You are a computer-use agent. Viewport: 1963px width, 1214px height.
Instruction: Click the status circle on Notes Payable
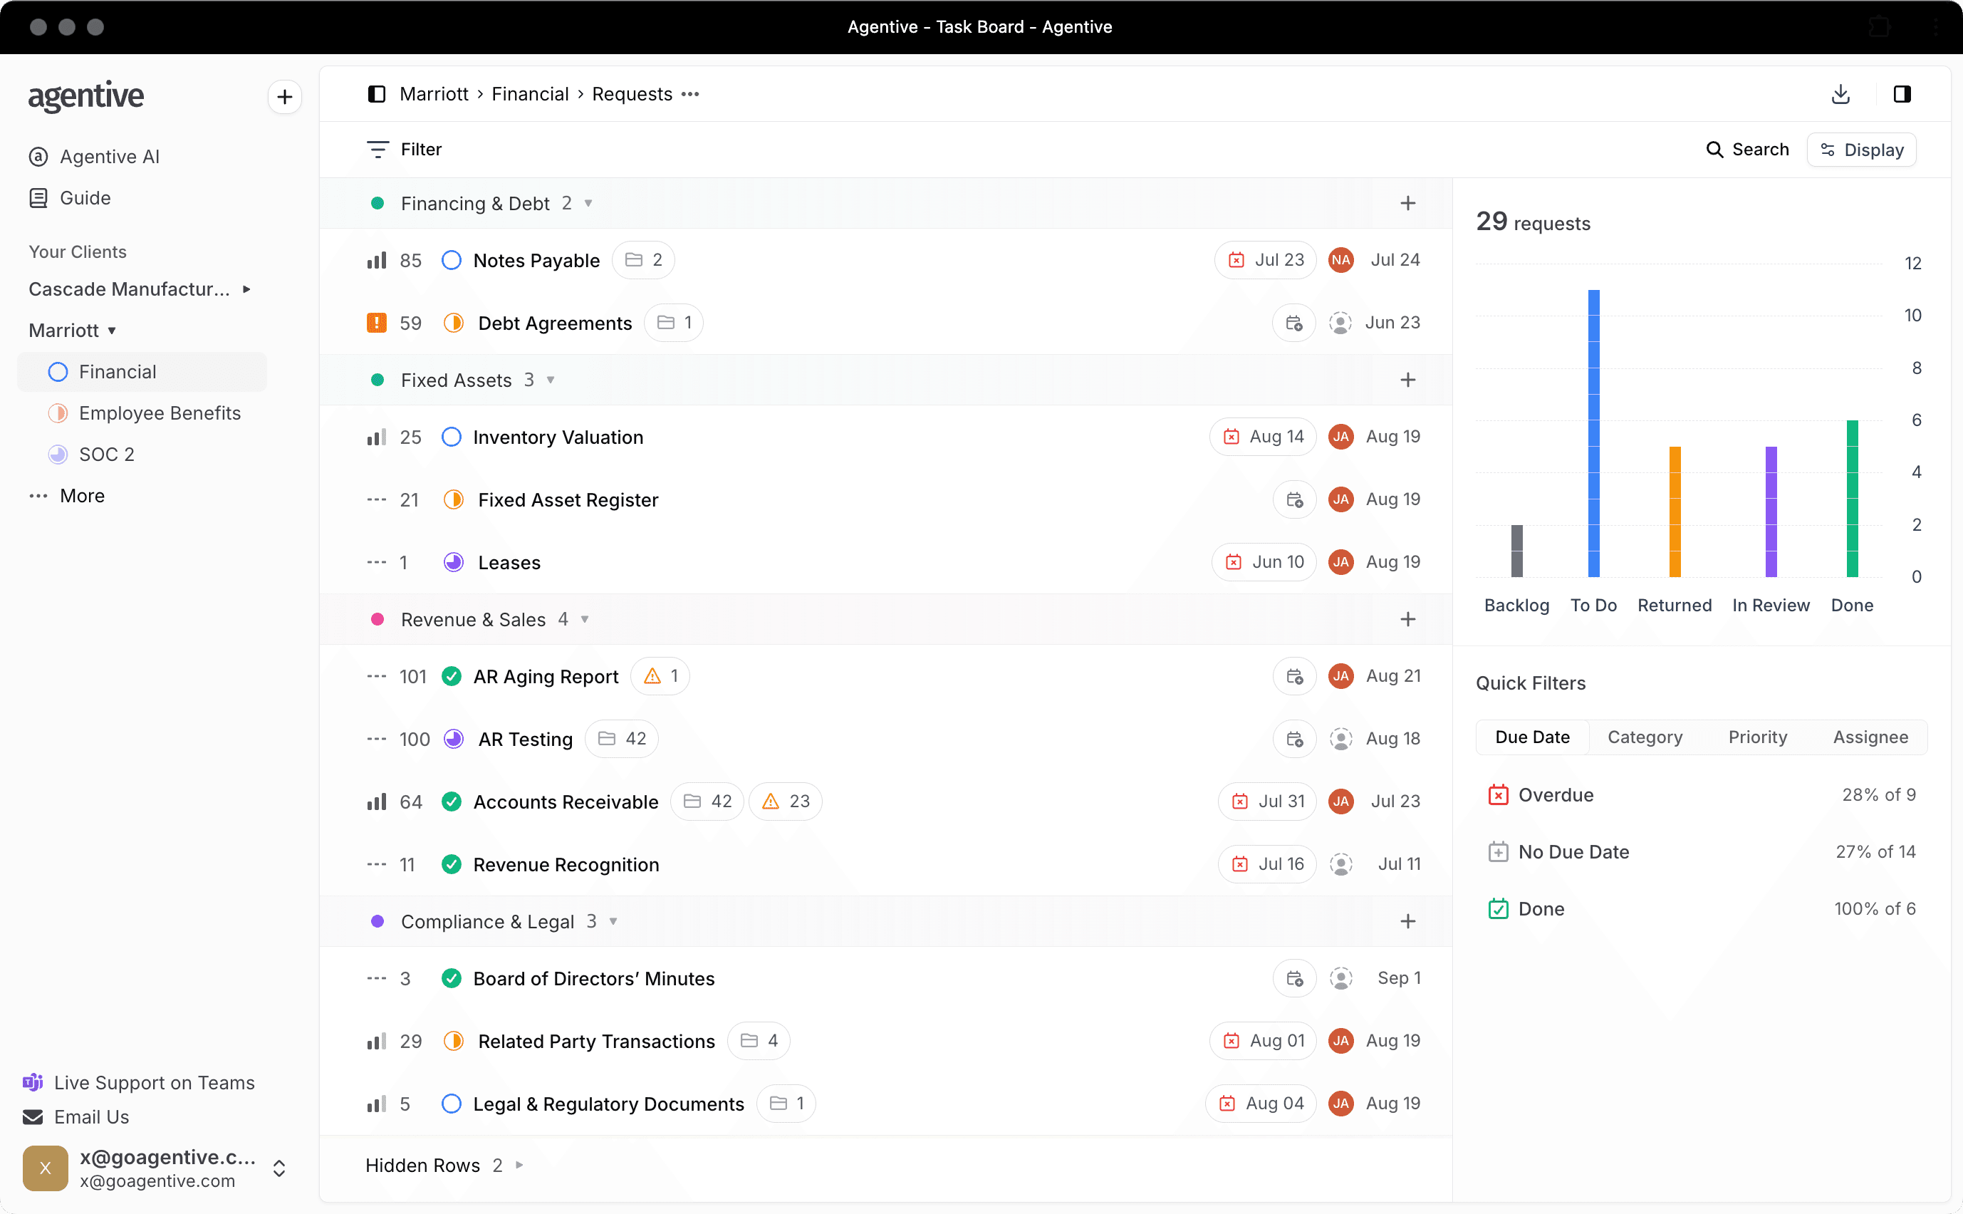(x=452, y=259)
